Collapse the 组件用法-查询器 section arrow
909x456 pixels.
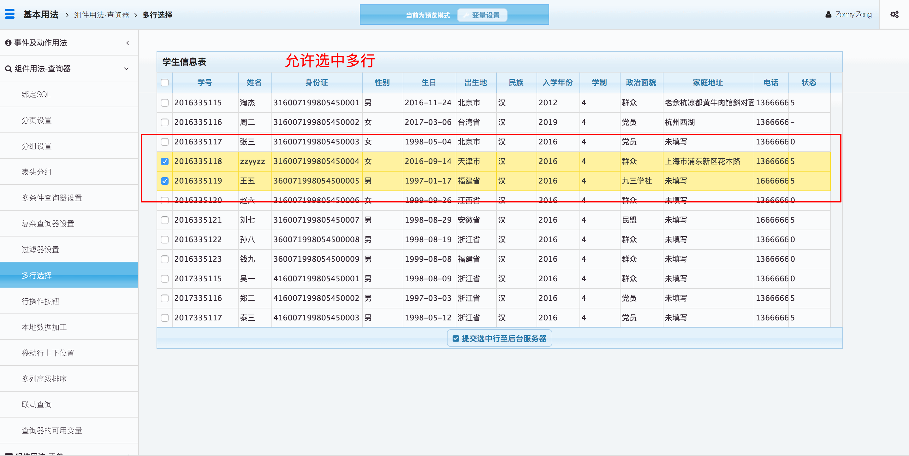(x=126, y=69)
